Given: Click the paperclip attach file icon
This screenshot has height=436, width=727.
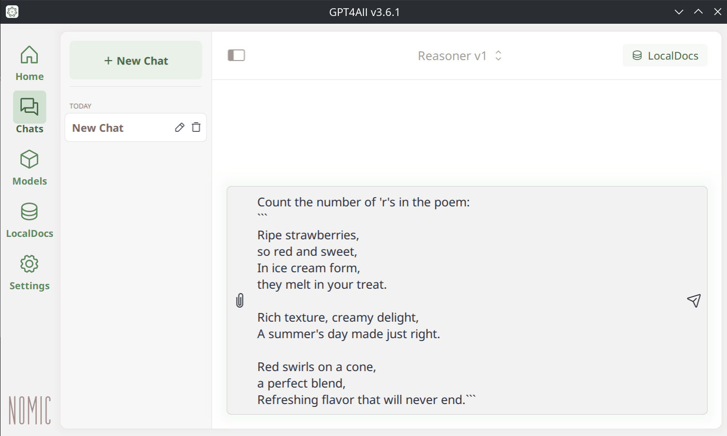Looking at the screenshot, I should click(240, 301).
